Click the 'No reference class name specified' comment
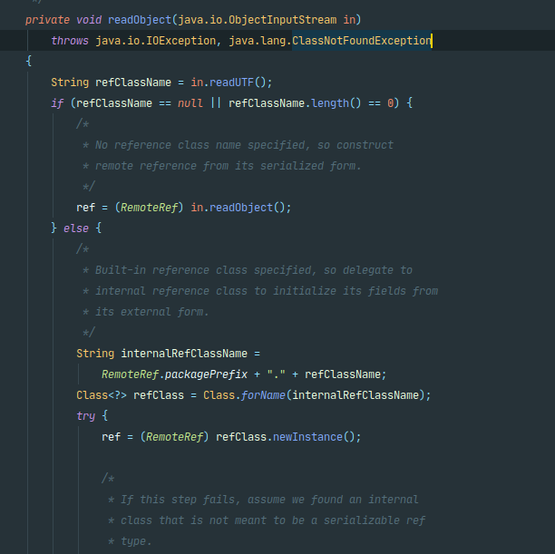The width and height of the screenshot is (555, 554). point(245,145)
